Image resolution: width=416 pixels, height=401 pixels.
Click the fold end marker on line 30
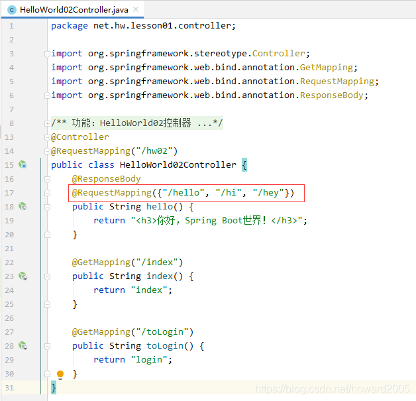[47, 374]
